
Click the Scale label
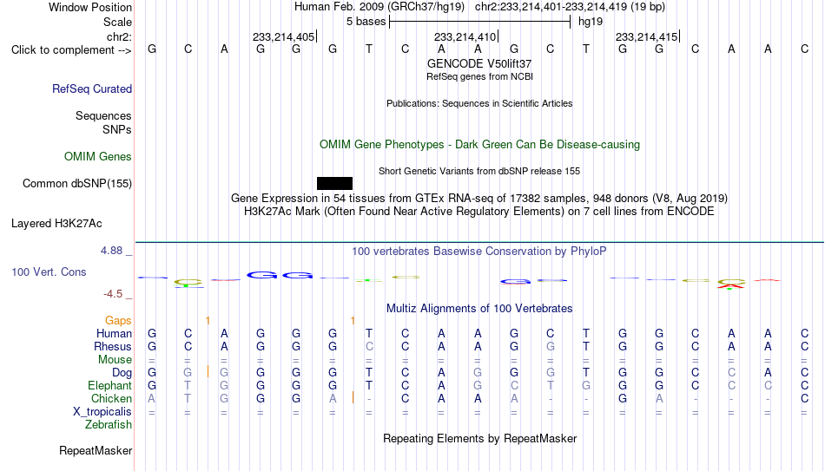tap(118, 22)
